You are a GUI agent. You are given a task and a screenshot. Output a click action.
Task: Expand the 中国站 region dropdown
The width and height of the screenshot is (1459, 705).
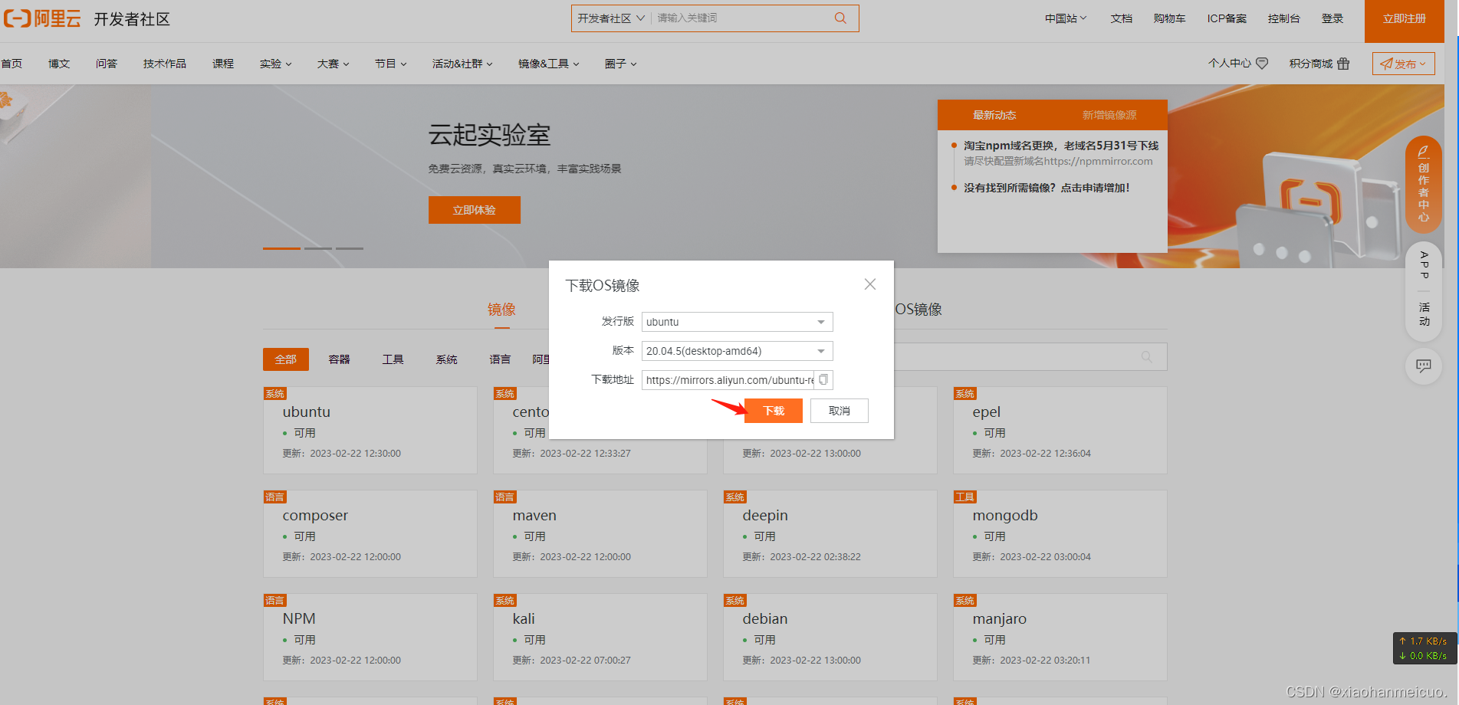[1066, 18]
